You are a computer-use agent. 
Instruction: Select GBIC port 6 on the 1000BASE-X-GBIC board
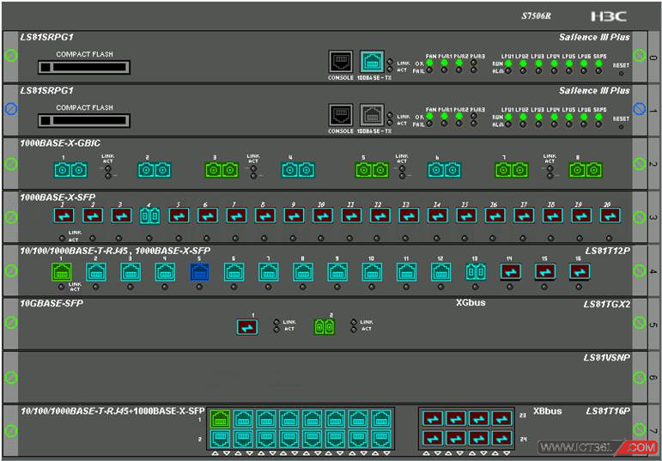click(445, 170)
